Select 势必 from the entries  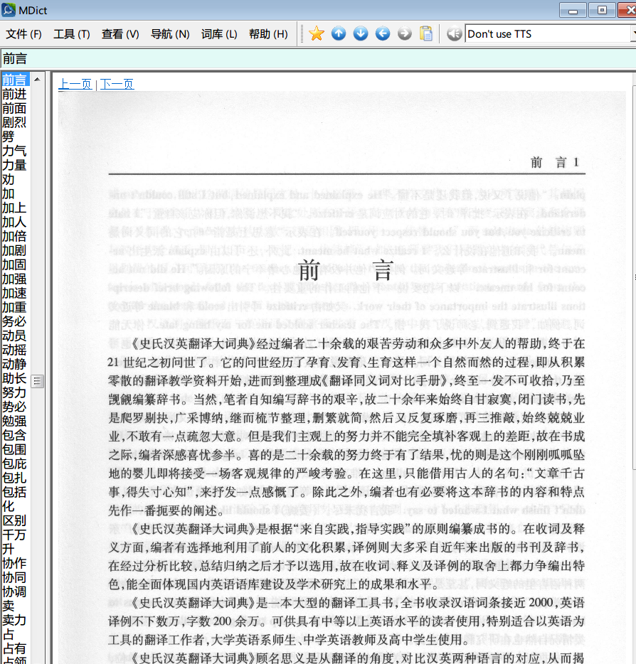tap(14, 406)
